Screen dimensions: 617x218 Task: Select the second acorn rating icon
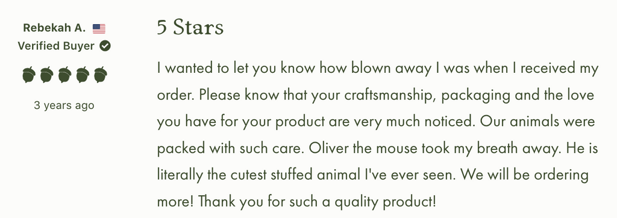[x=46, y=74]
